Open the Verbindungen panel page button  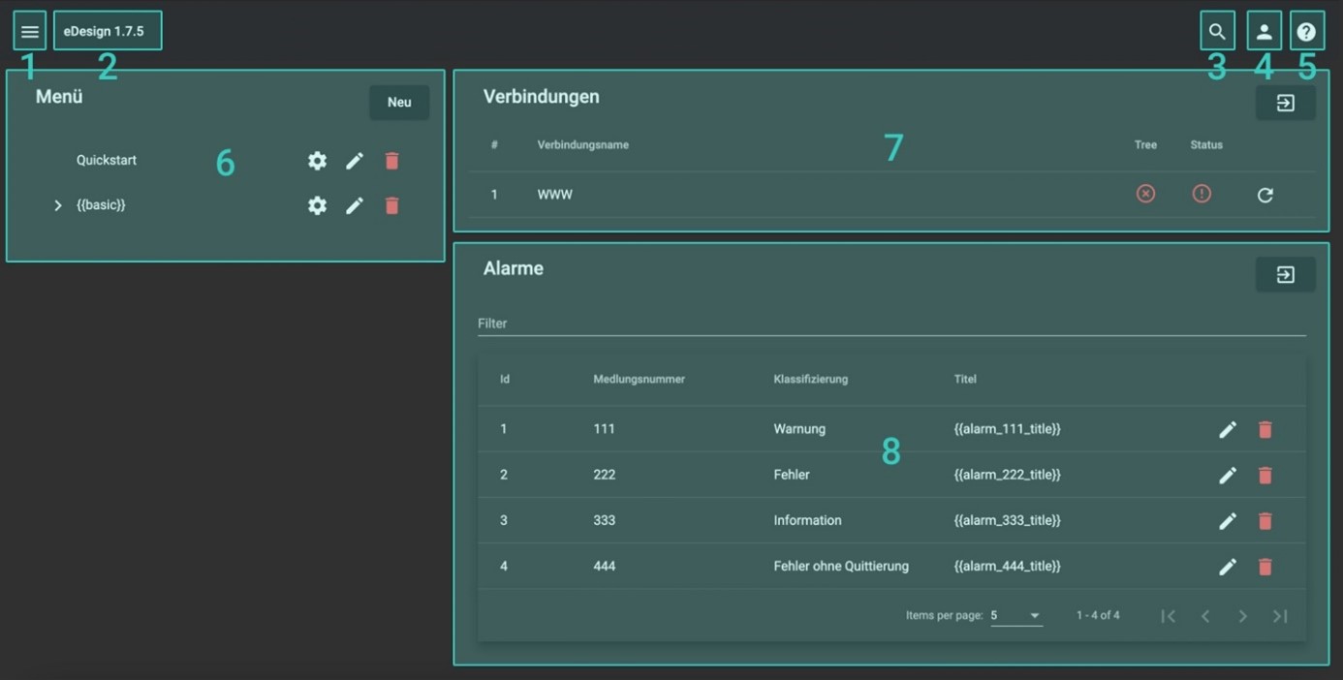(x=1285, y=103)
